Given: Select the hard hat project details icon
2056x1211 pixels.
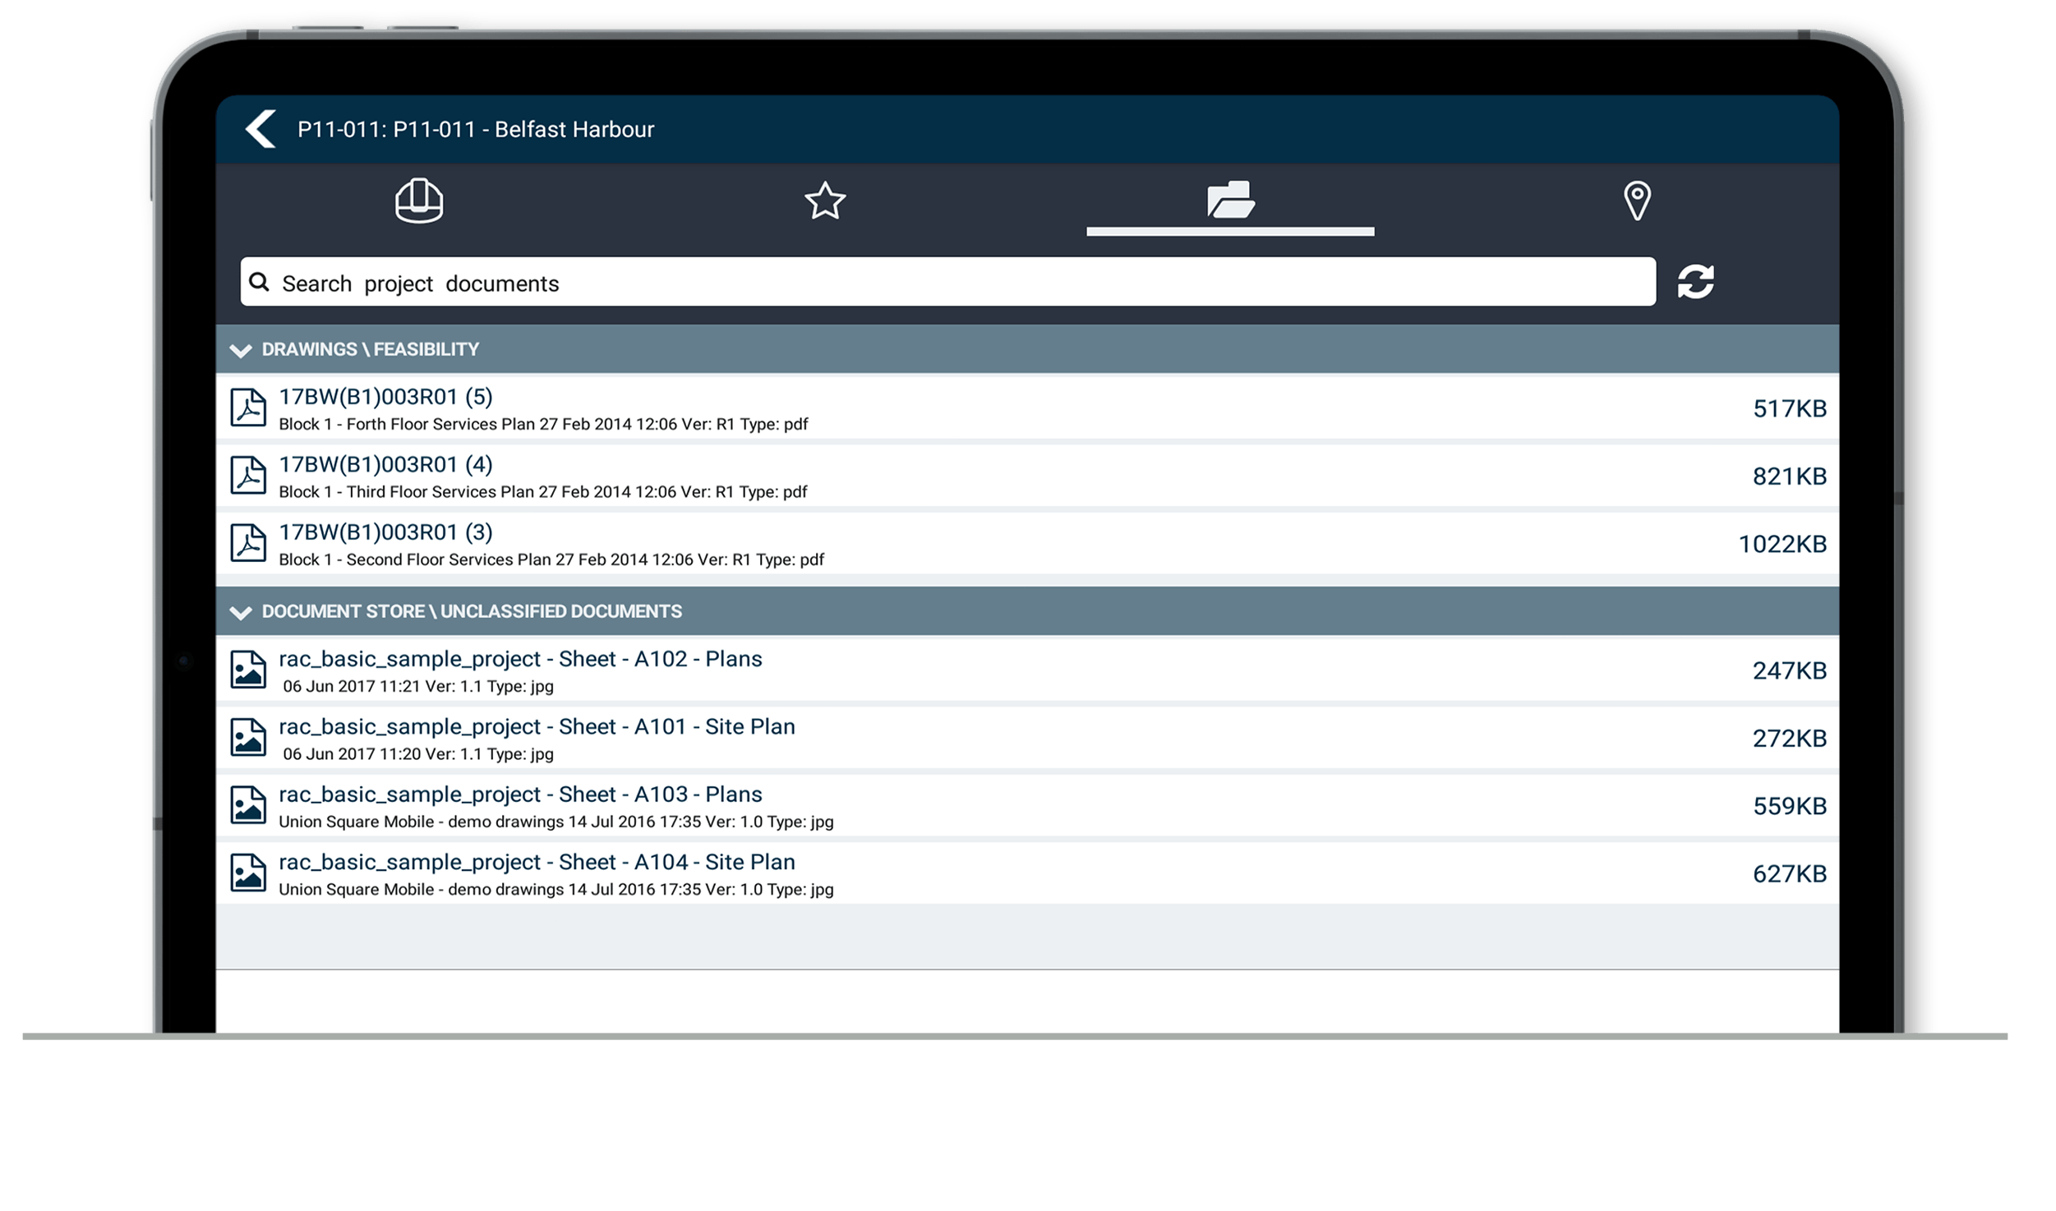Looking at the screenshot, I should (x=418, y=201).
